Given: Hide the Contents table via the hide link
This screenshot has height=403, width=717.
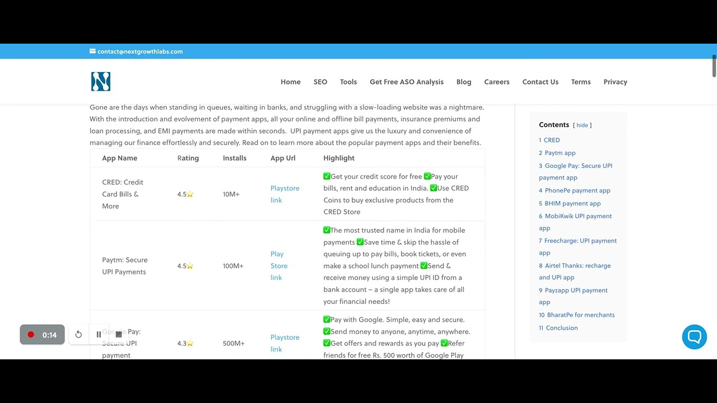Looking at the screenshot, I should 582,125.
